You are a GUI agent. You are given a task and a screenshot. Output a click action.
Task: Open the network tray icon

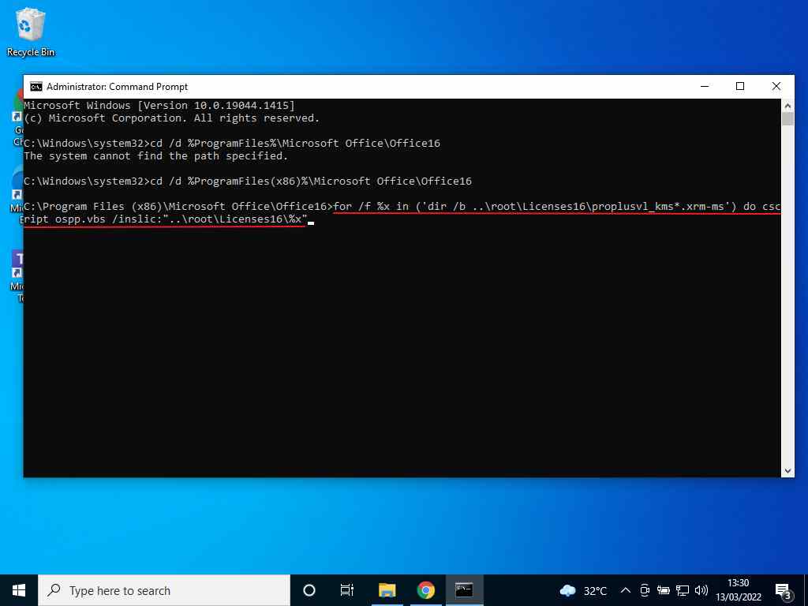tap(683, 590)
